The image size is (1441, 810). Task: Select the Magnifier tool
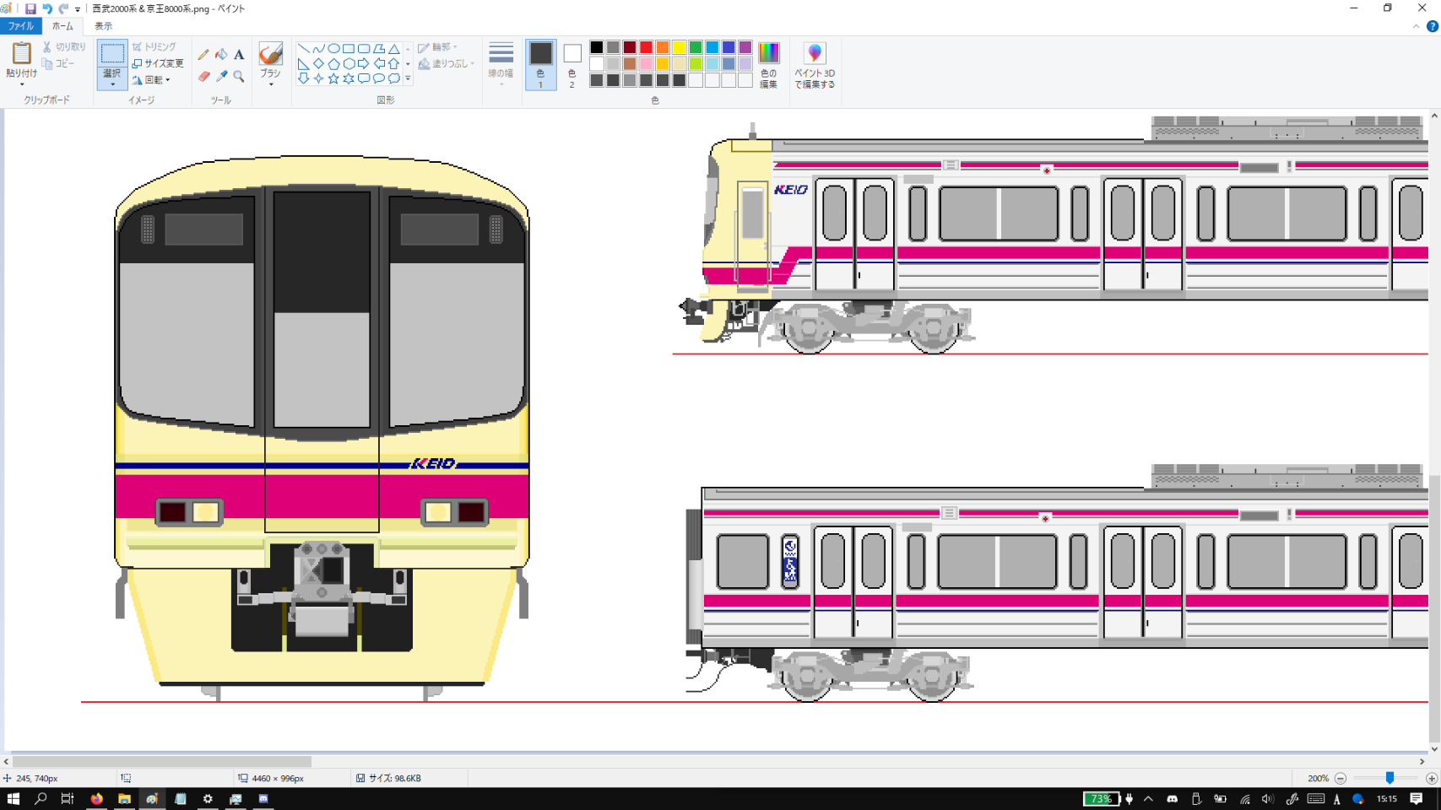239,77
